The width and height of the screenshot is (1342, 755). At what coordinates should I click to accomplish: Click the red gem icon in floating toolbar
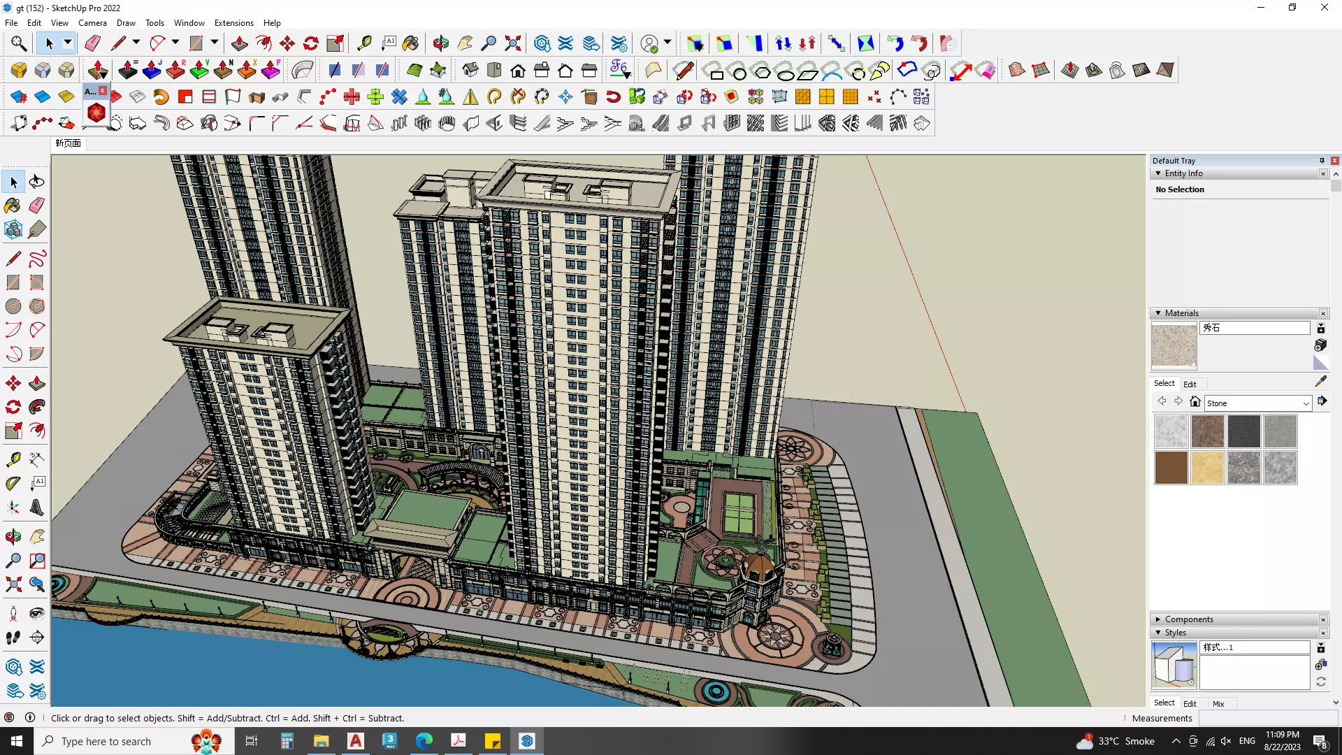coord(96,113)
